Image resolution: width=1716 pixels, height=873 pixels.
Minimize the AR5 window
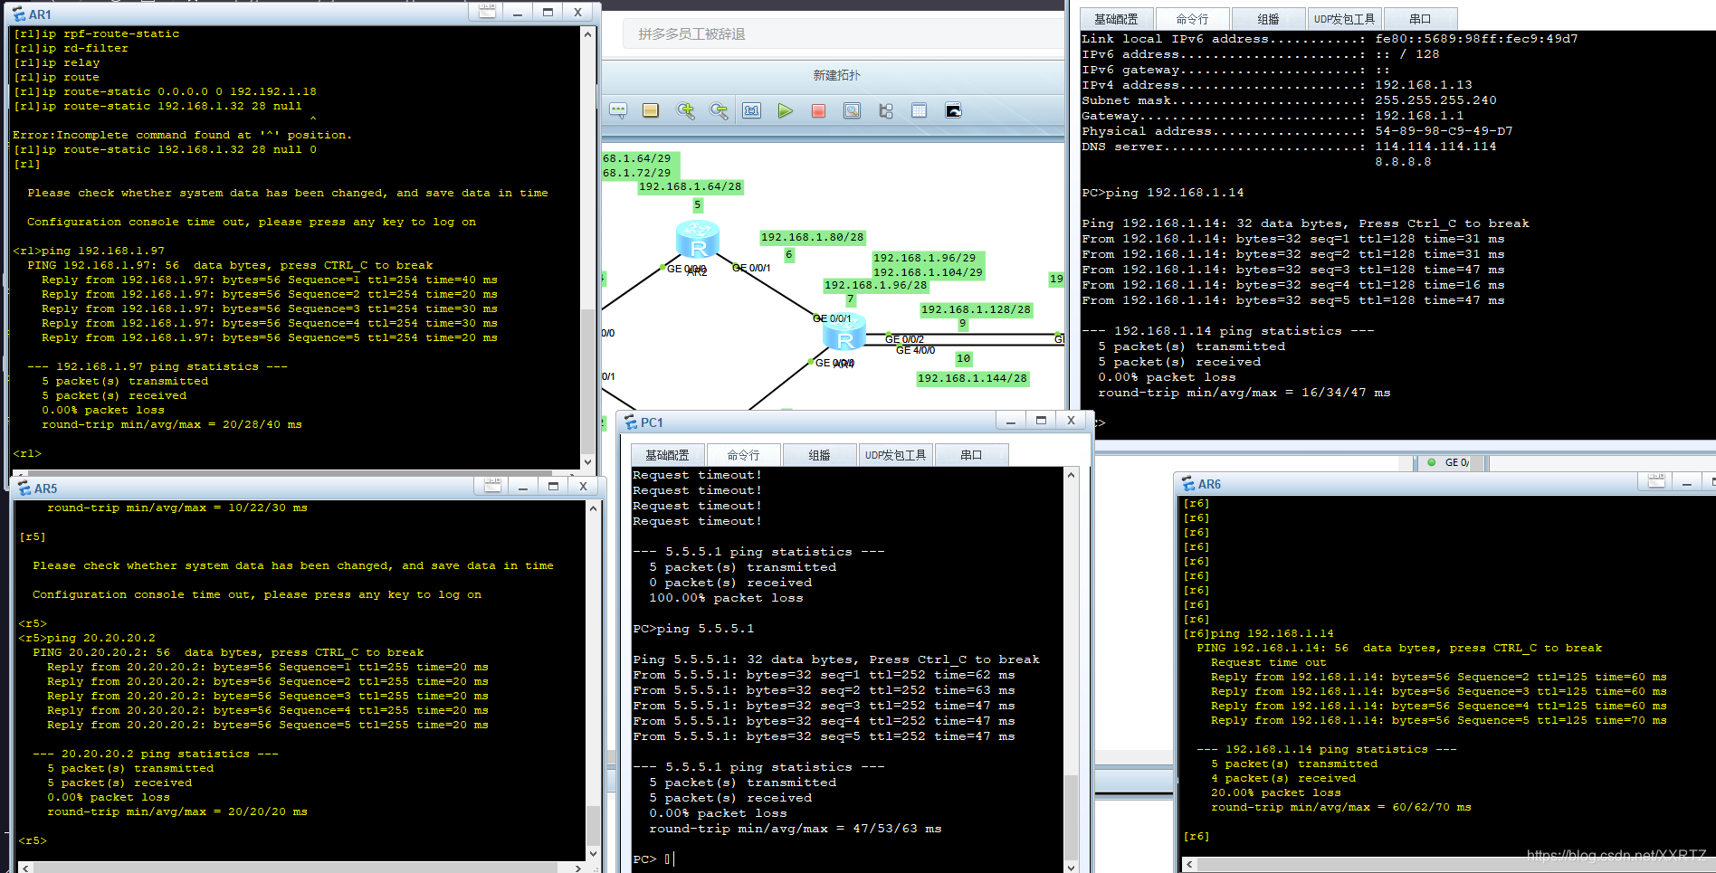pos(523,487)
